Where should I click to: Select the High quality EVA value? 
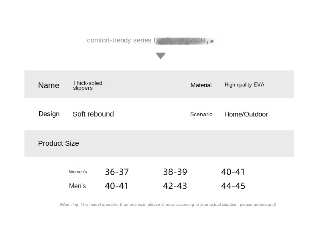pyautogui.click(x=244, y=84)
